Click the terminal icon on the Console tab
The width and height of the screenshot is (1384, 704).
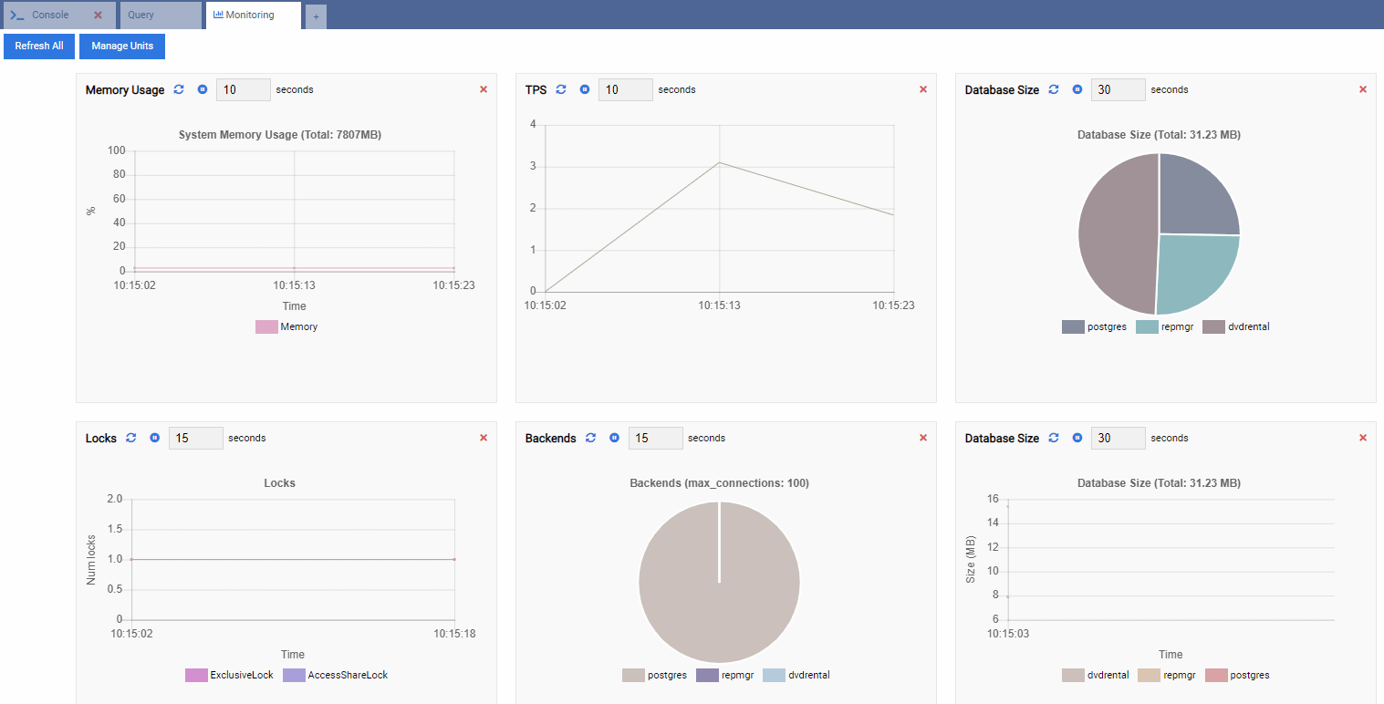tap(17, 15)
